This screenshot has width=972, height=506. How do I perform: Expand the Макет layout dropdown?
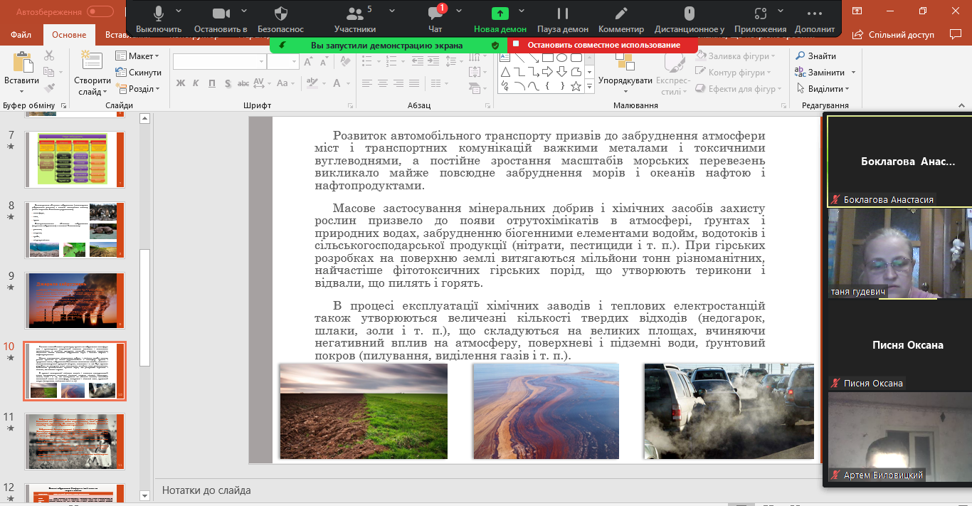pos(137,56)
